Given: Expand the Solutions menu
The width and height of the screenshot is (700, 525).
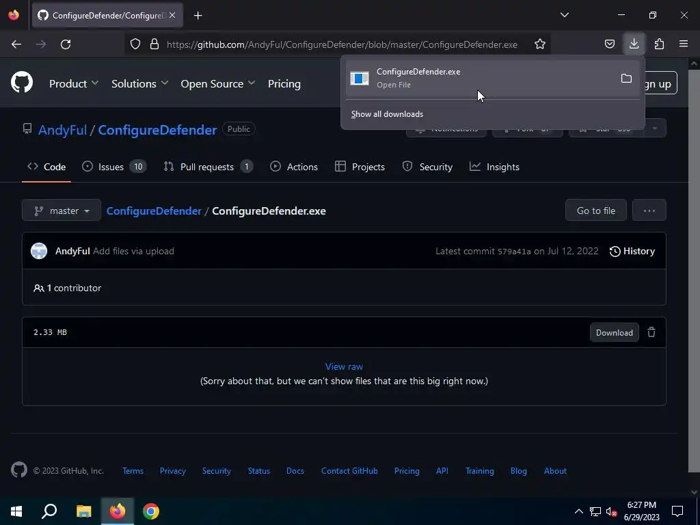Looking at the screenshot, I should (x=139, y=83).
